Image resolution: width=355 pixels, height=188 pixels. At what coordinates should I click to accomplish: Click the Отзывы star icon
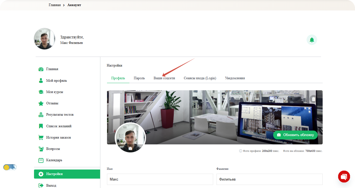[41, 104]
